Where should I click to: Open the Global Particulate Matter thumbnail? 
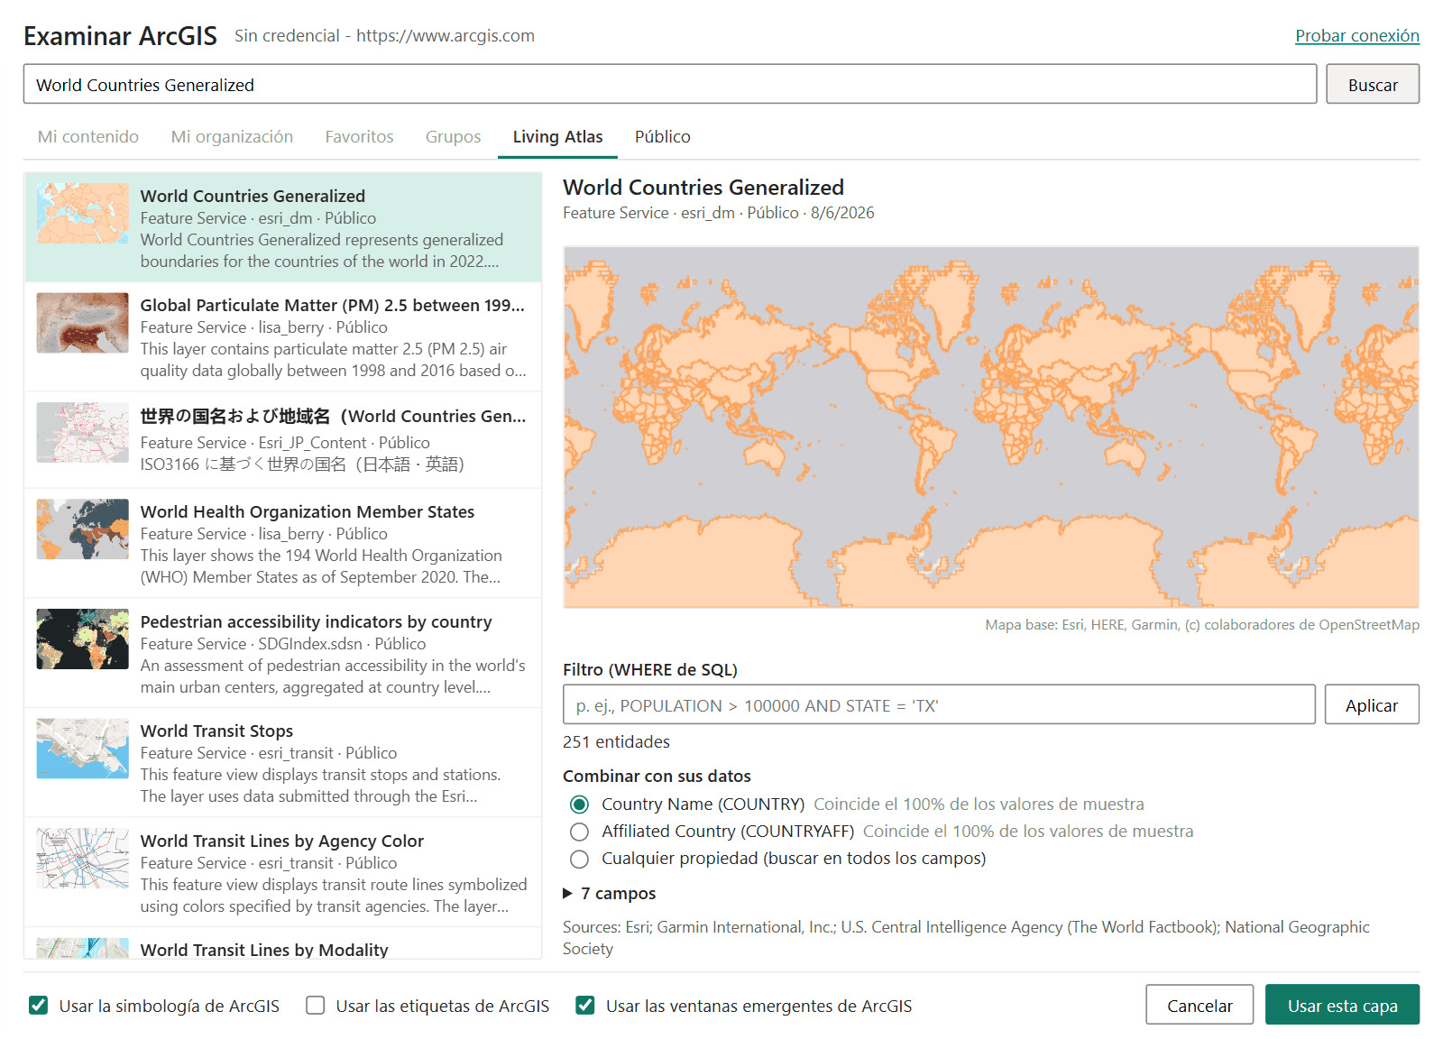(83, 323)
